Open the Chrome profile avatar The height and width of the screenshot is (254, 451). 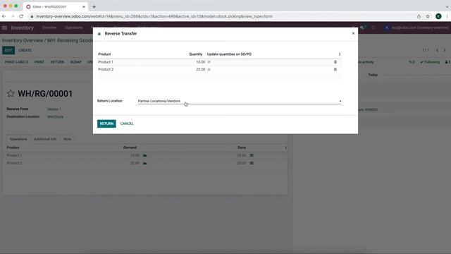coord(438,16)
